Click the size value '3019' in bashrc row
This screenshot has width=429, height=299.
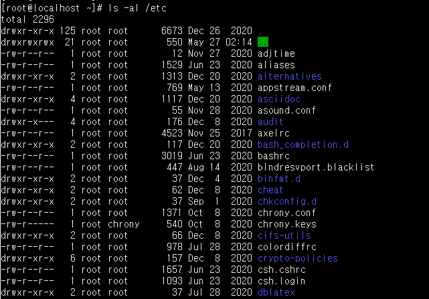[x=172, y=156]
